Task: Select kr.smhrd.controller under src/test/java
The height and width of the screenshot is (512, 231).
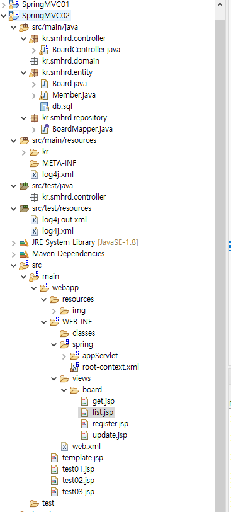Action: click(74, 197)
